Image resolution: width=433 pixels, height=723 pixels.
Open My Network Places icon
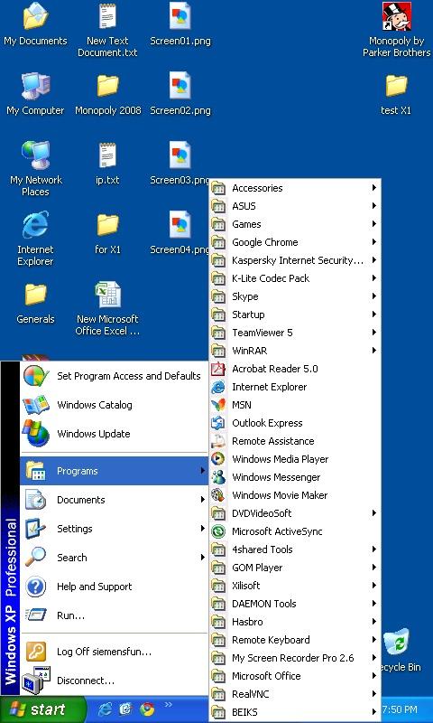(35, 169)
